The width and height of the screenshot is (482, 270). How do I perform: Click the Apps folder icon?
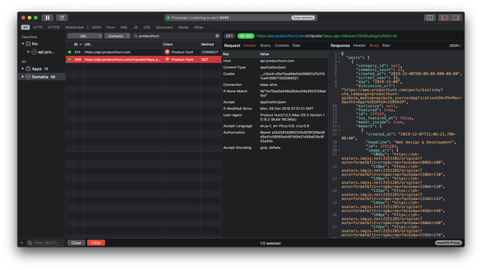[28, 69]
